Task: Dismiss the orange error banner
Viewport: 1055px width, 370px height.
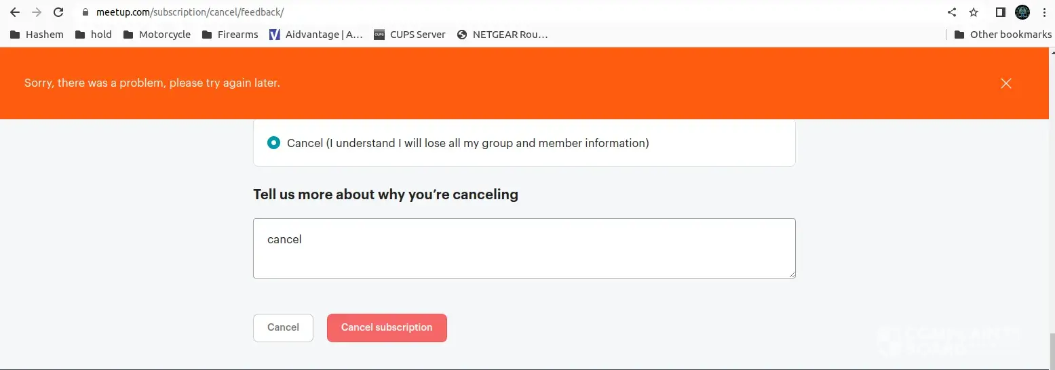Action: pos(1005,83)
